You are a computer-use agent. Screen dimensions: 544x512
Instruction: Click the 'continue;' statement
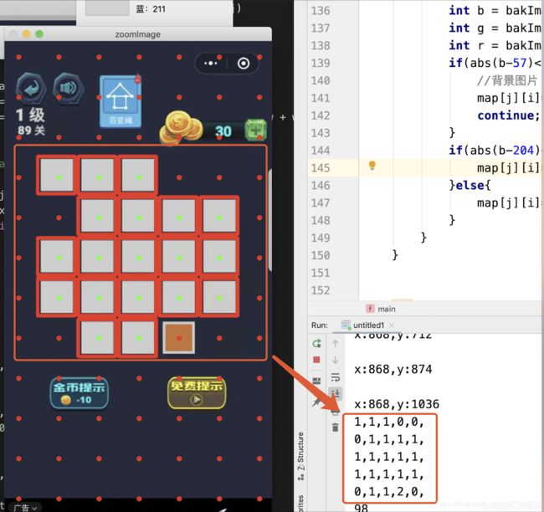508,115
